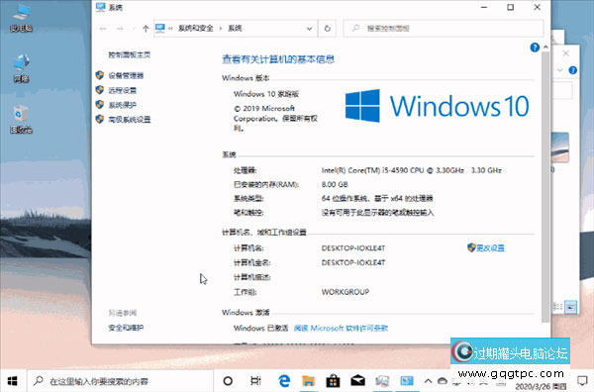Click the OneDrive cloud tray icon
594x392 pixels.
coord(443,381)
